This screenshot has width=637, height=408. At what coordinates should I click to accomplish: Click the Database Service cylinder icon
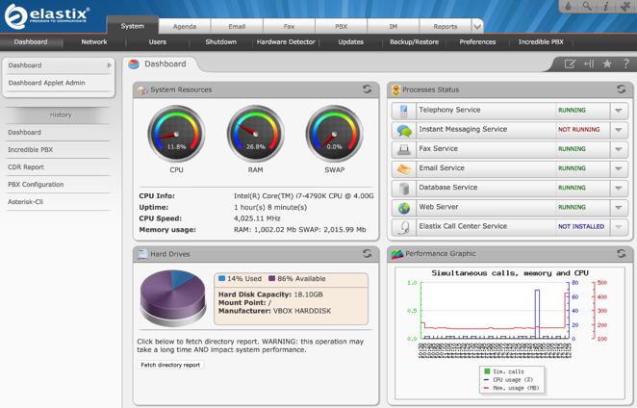click(404, 189)
